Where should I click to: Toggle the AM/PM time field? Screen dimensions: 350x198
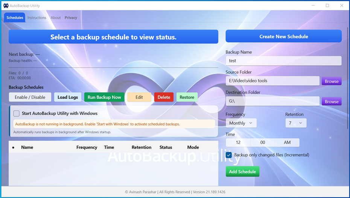click(287, 142)
